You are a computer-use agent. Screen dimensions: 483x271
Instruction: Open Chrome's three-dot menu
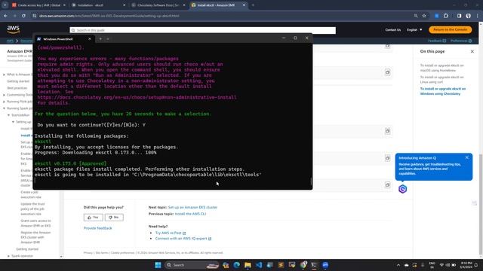478,16
